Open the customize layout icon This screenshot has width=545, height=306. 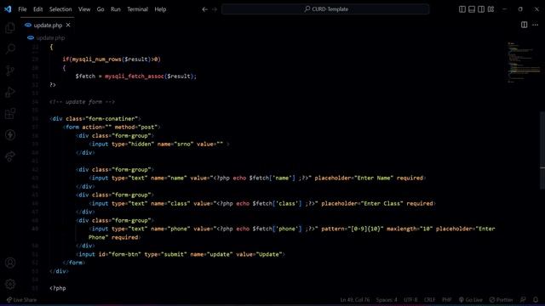point(490,9)
